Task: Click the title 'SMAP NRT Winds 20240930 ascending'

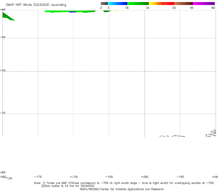Action: tap(36, 5)
